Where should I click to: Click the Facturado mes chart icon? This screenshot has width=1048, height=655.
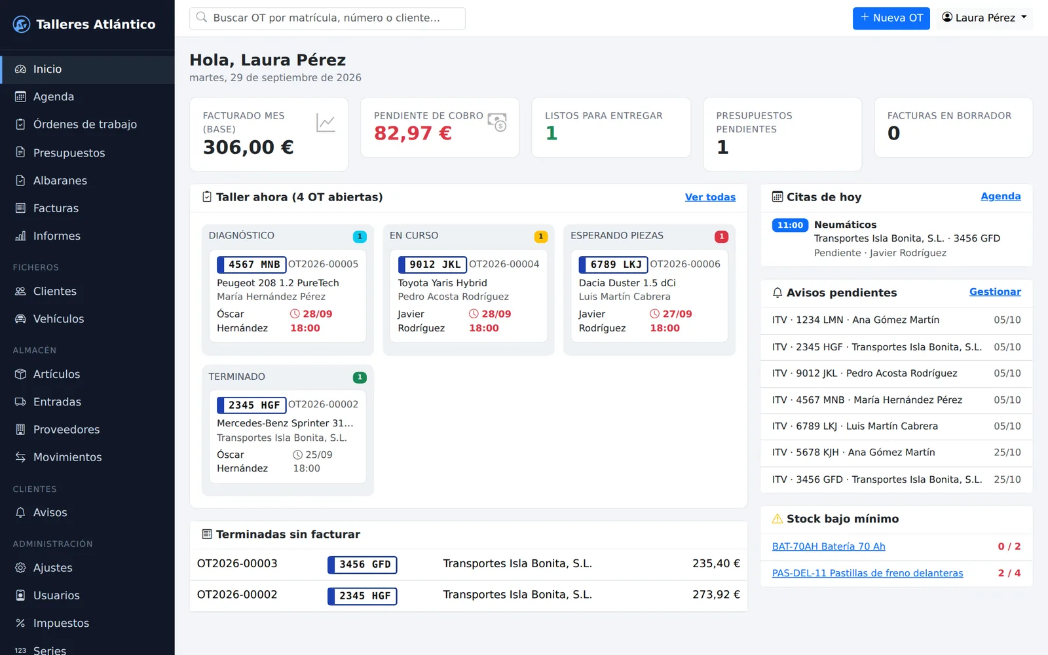pyautogui.click(x=326, y=122)
